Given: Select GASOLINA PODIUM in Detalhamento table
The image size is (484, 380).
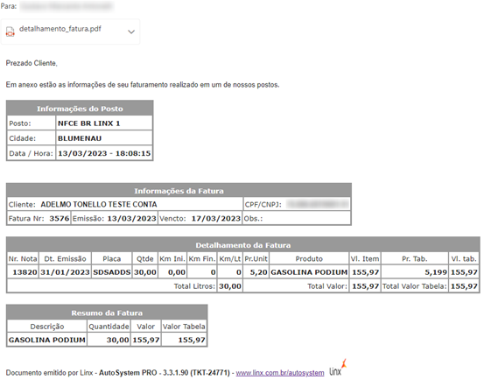Looking at the screenshot, I should (309, 272).
